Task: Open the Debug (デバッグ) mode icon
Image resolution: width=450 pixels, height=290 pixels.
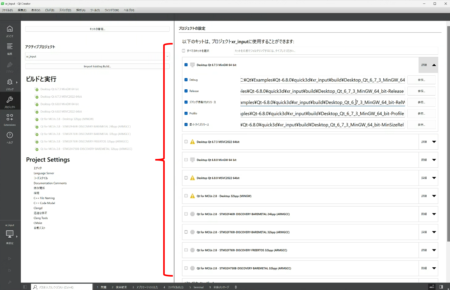Action: click(x=10, y=84)
